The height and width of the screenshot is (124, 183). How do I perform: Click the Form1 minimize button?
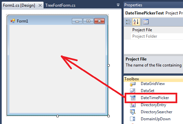pos(77,21)
